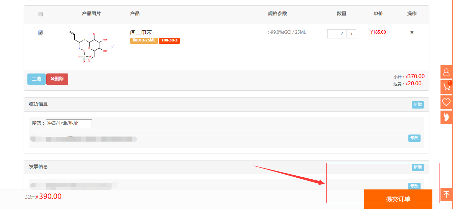Remove item using the X icon
The height and width of the screenshot is (209, 453).
[412, 32]
